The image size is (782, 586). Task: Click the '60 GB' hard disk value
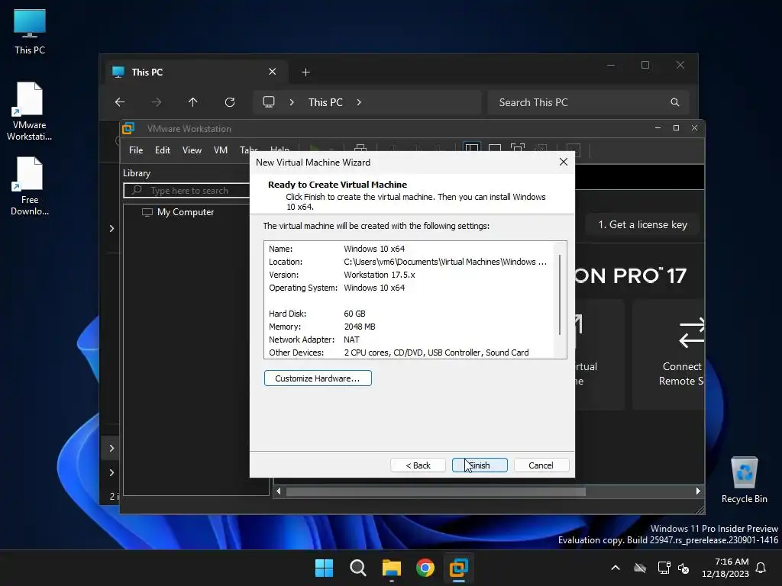coord(354,314)
